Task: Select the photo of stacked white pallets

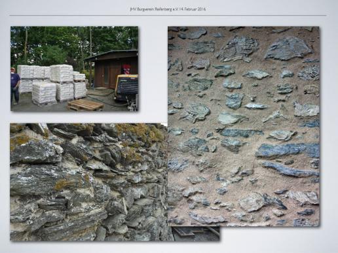Action: point(74,69)
